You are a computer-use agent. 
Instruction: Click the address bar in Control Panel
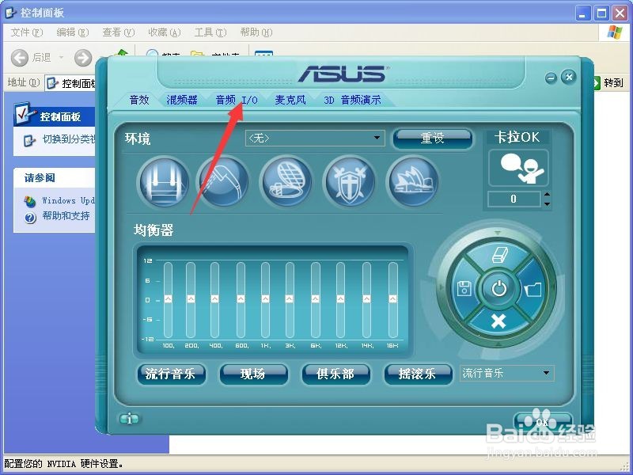coord(70,83)
